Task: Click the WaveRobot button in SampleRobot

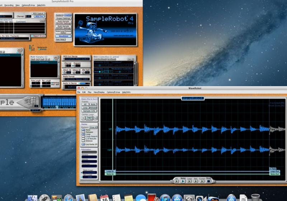Action: tap(63, 36)
